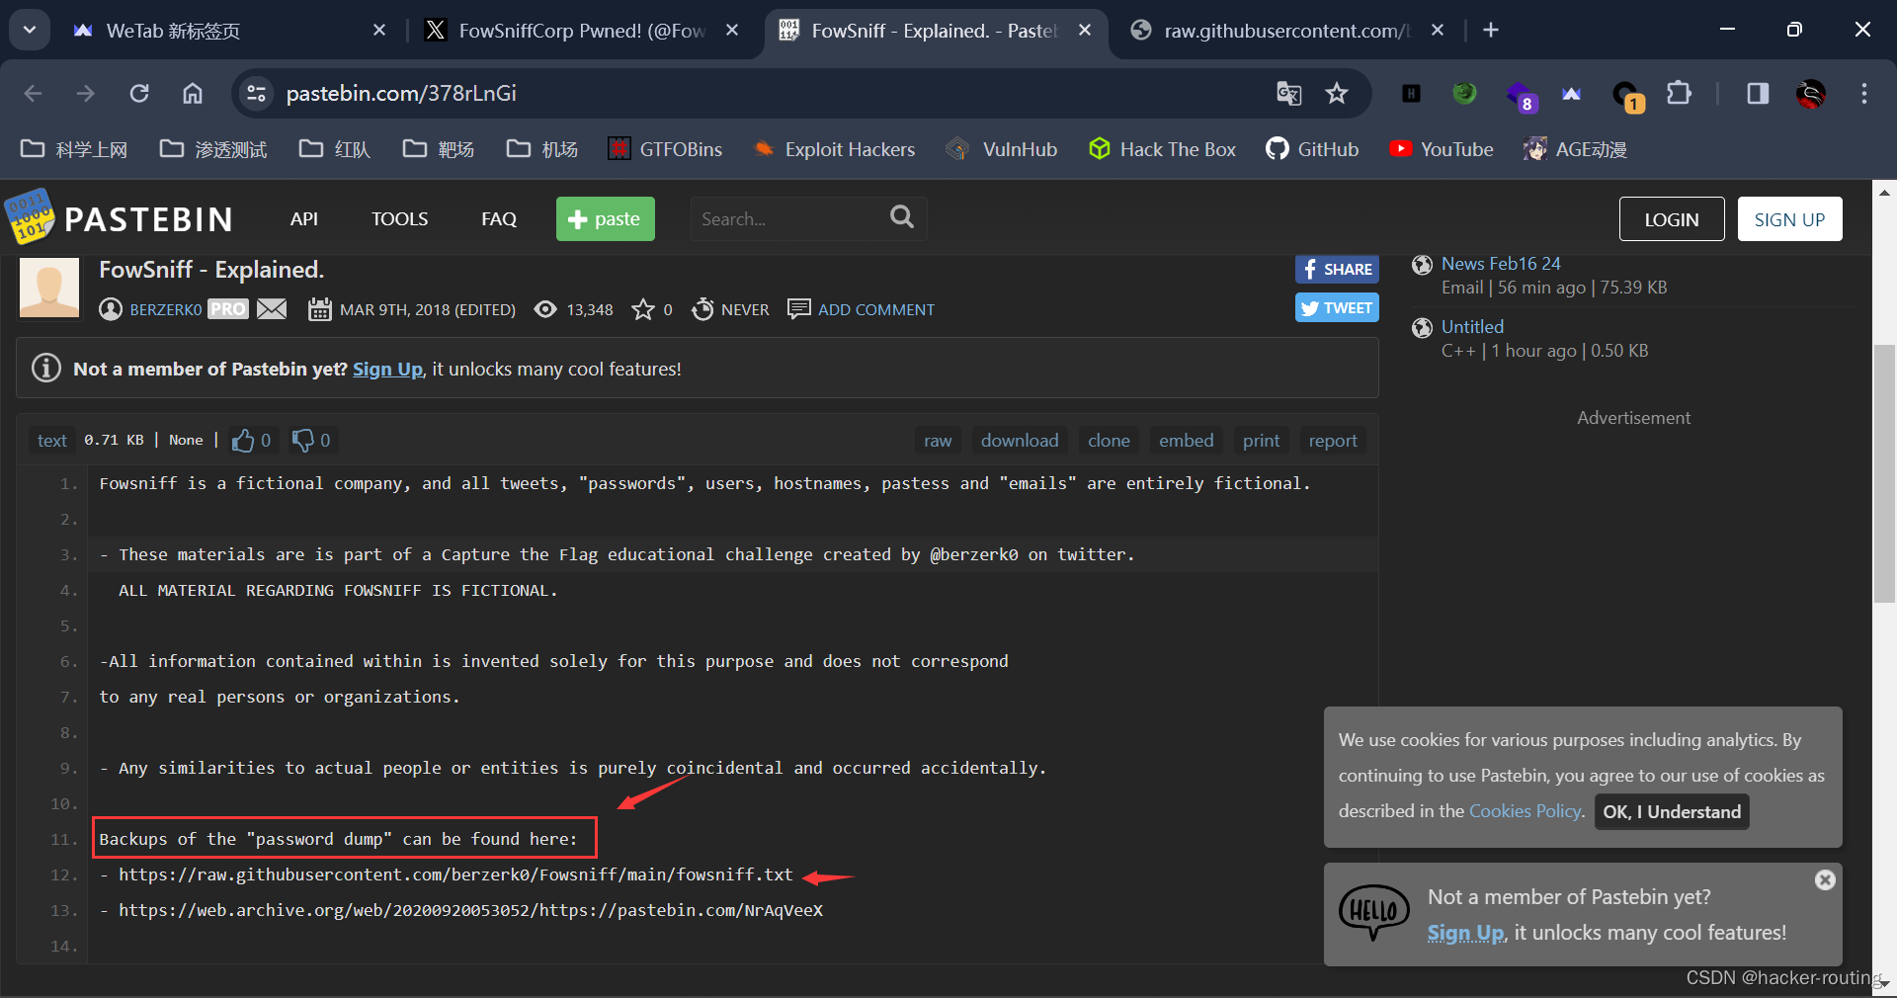This screenshot has width=1897, height=998.
Task: Close the Not a member popup
Action: pyautogui.click(x=1825, y=879)
